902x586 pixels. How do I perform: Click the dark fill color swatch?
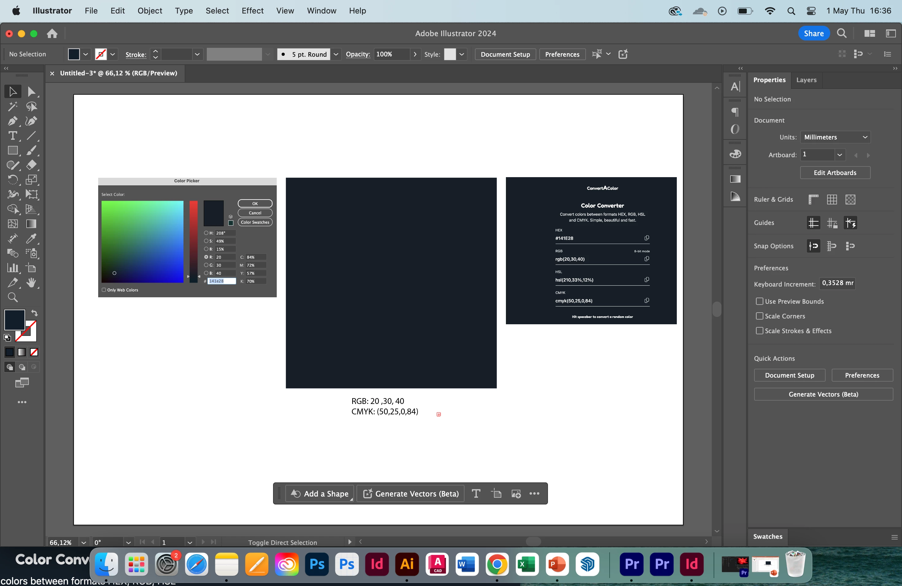[15, 320]
